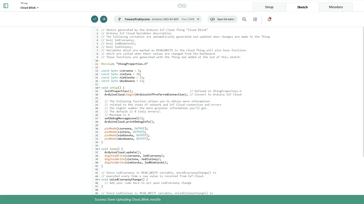Open the search magnifier in toolbar
364x204 pixels.
pos(244,19)
